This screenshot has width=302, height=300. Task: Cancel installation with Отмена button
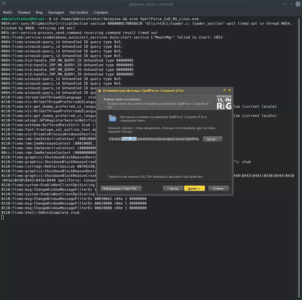tap(219, 189)
